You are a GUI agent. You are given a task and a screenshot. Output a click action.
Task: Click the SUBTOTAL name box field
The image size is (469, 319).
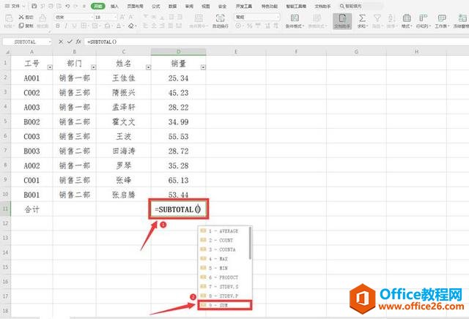(25, 42)
